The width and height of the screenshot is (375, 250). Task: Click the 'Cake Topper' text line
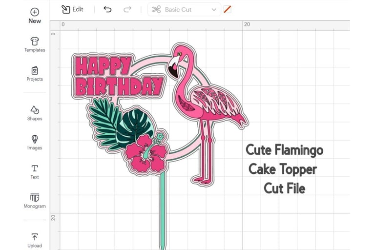pyautogui.click(x=283, y=169)
